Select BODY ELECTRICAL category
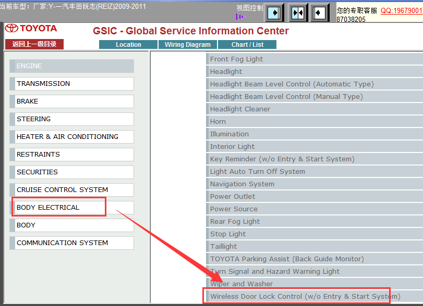This screenshot has height=306, width=423. coord(72,208)
